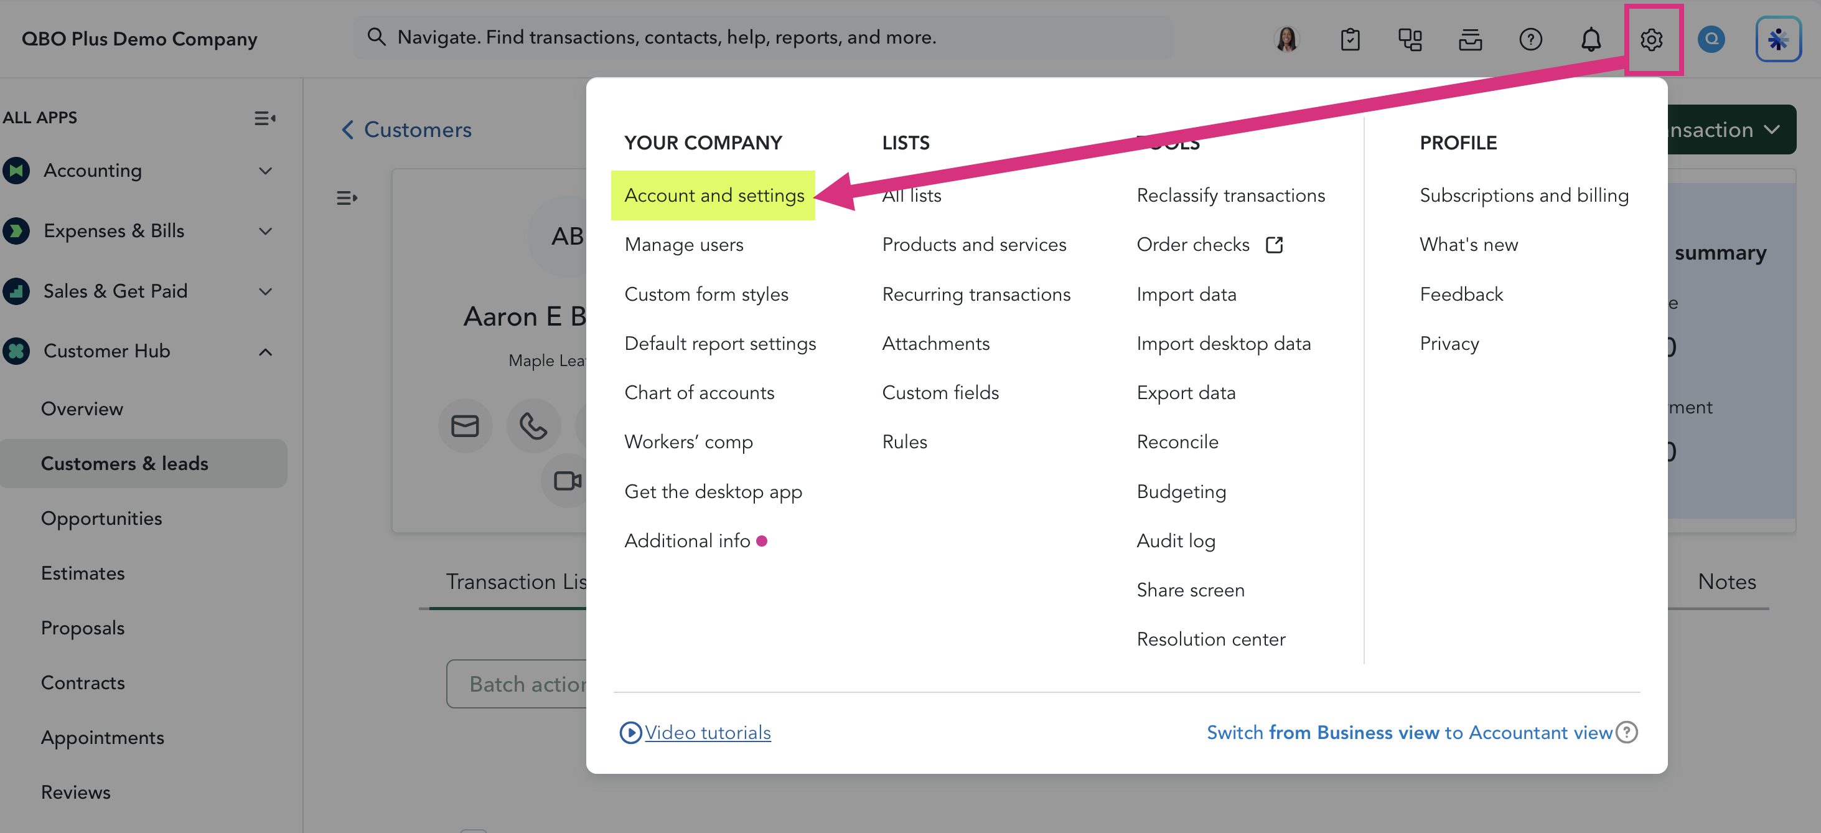
Task: Open the apps dashboard icon
Action: [x=1410, y=39]
